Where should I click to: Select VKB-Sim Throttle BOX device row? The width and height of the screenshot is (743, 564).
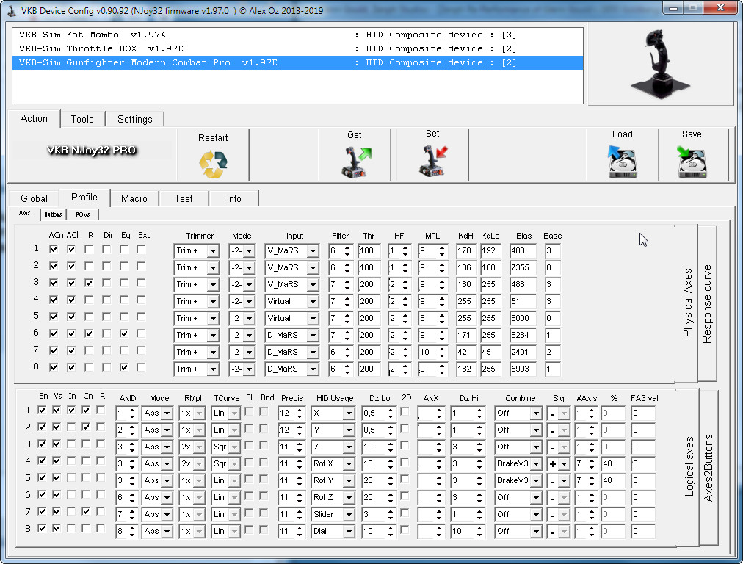coord(297,48)
